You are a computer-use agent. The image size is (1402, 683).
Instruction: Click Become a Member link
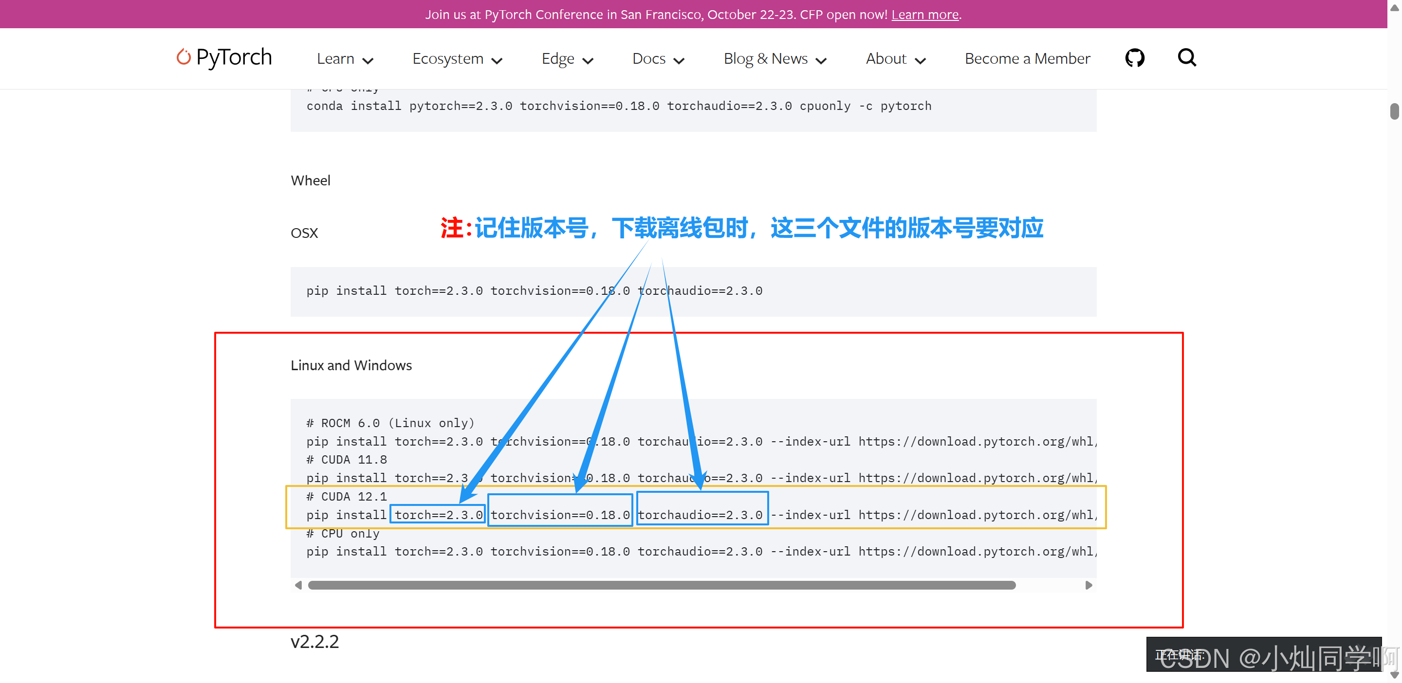pyautogui.click(x=1027, y=59)
